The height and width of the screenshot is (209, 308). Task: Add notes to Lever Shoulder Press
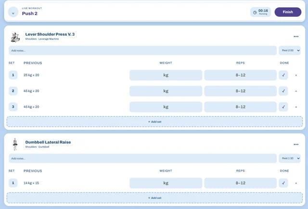click(142, 51)
